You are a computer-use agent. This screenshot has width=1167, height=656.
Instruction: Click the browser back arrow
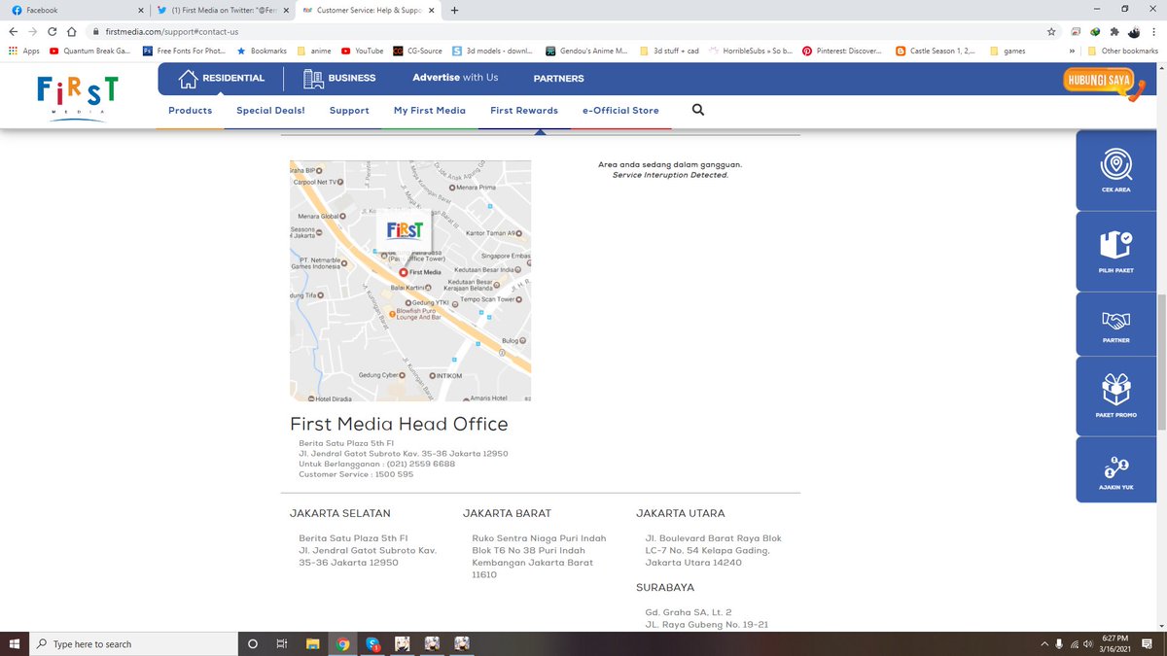[x=13, y=31]
